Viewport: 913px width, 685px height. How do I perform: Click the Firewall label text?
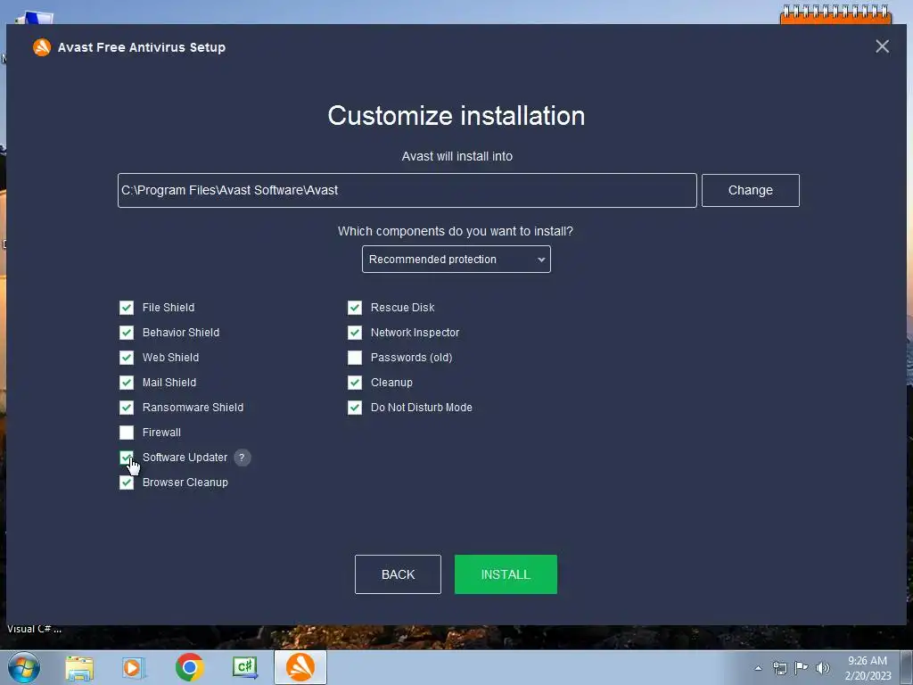161,433
